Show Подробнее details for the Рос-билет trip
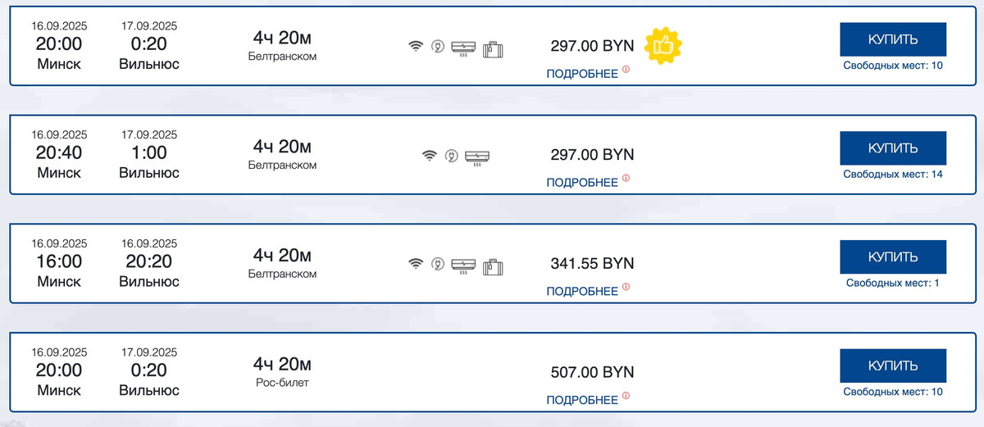 [582, 400]
